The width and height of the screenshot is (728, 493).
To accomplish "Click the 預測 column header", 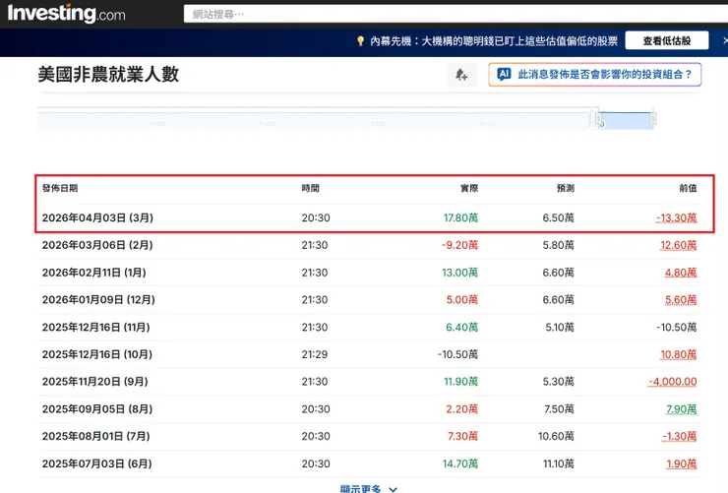I will pos(566,188).
